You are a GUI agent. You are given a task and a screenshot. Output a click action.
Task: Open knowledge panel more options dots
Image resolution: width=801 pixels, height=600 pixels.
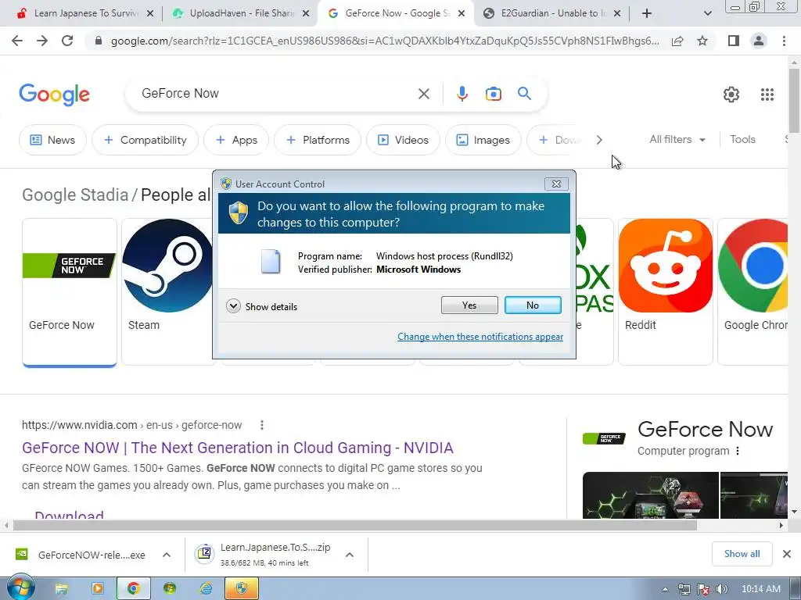[737, 451]
